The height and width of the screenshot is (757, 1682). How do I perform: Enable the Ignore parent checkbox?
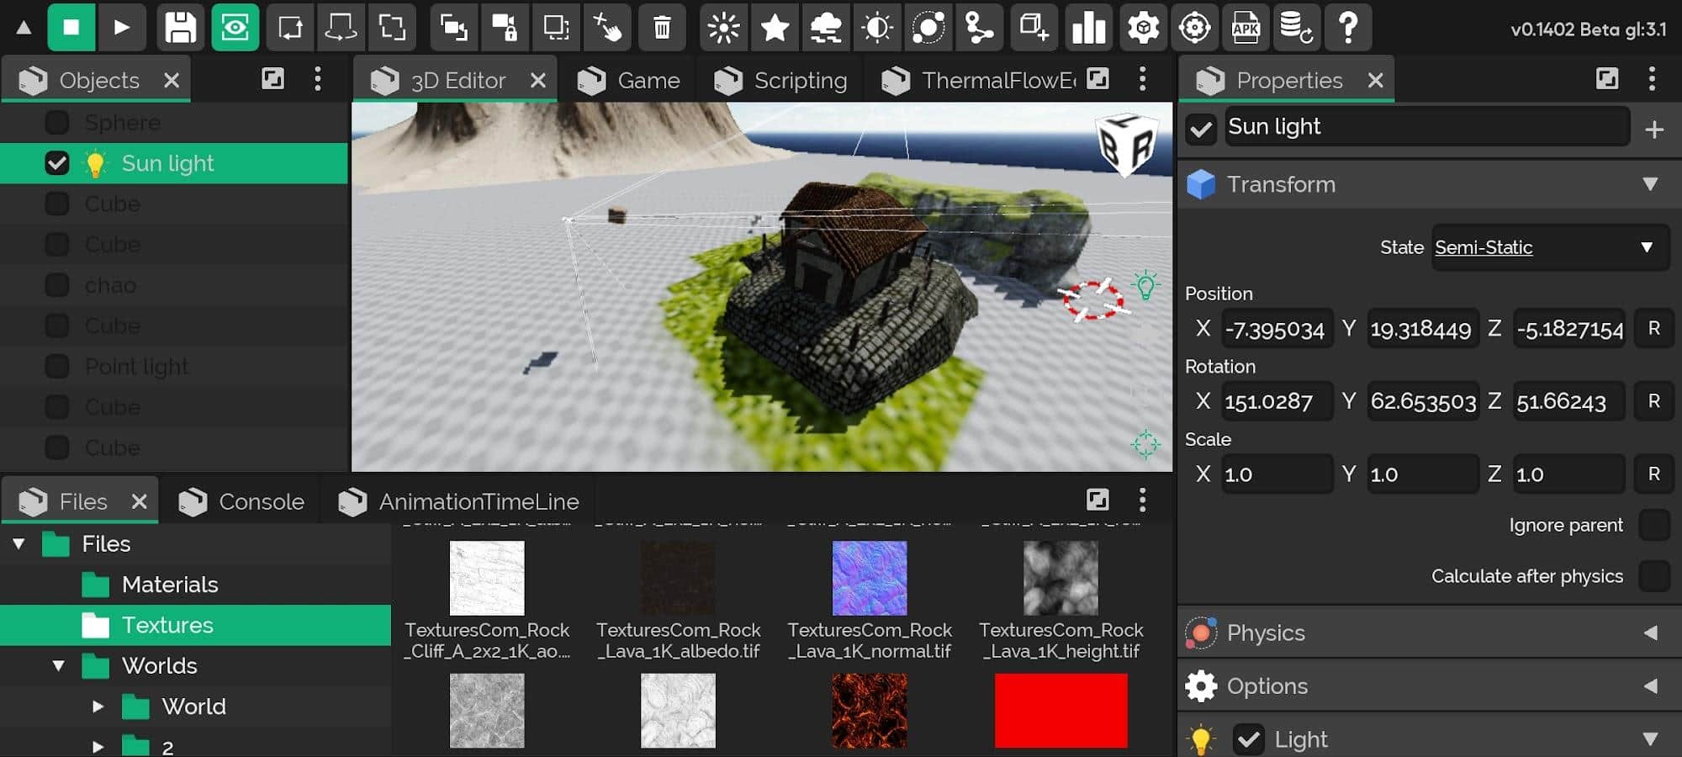[1653, 525]
